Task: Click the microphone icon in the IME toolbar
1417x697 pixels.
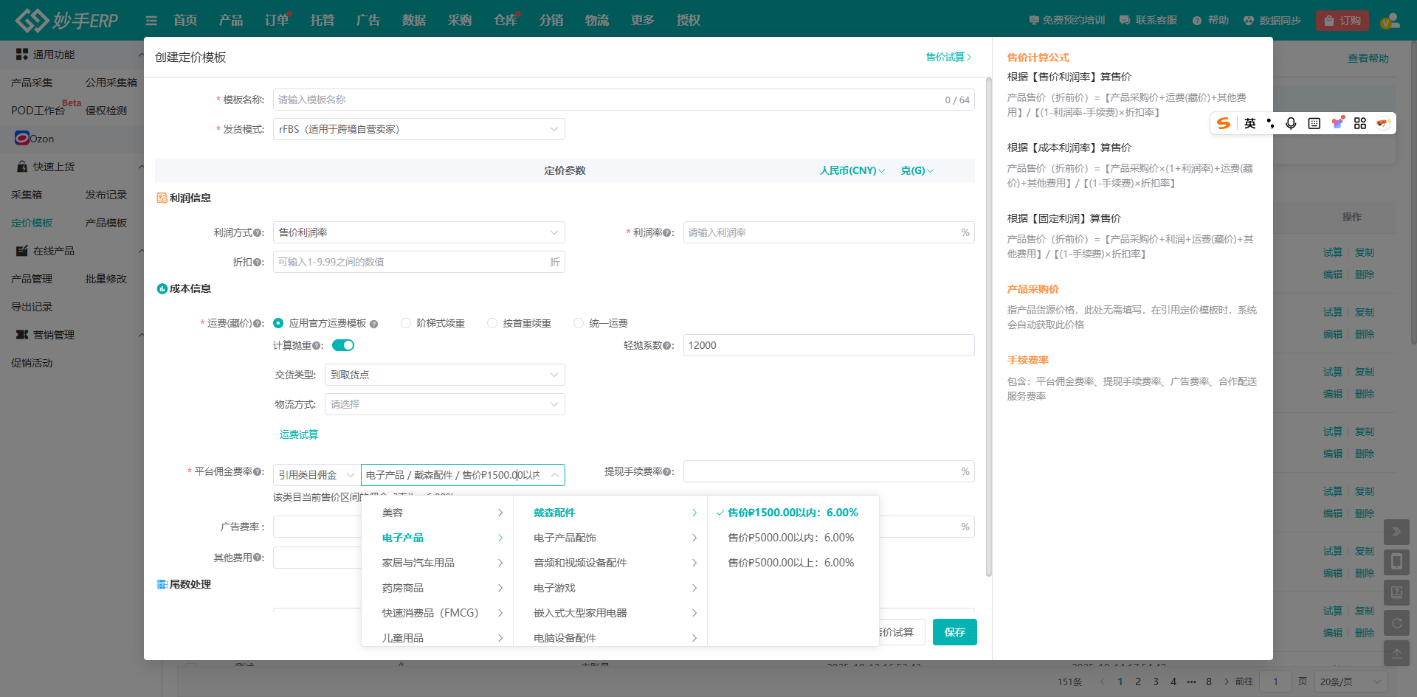Action: click(1291, 123)
